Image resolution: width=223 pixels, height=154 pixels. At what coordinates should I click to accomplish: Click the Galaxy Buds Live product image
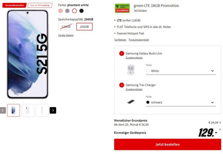[x=131, y=70]
